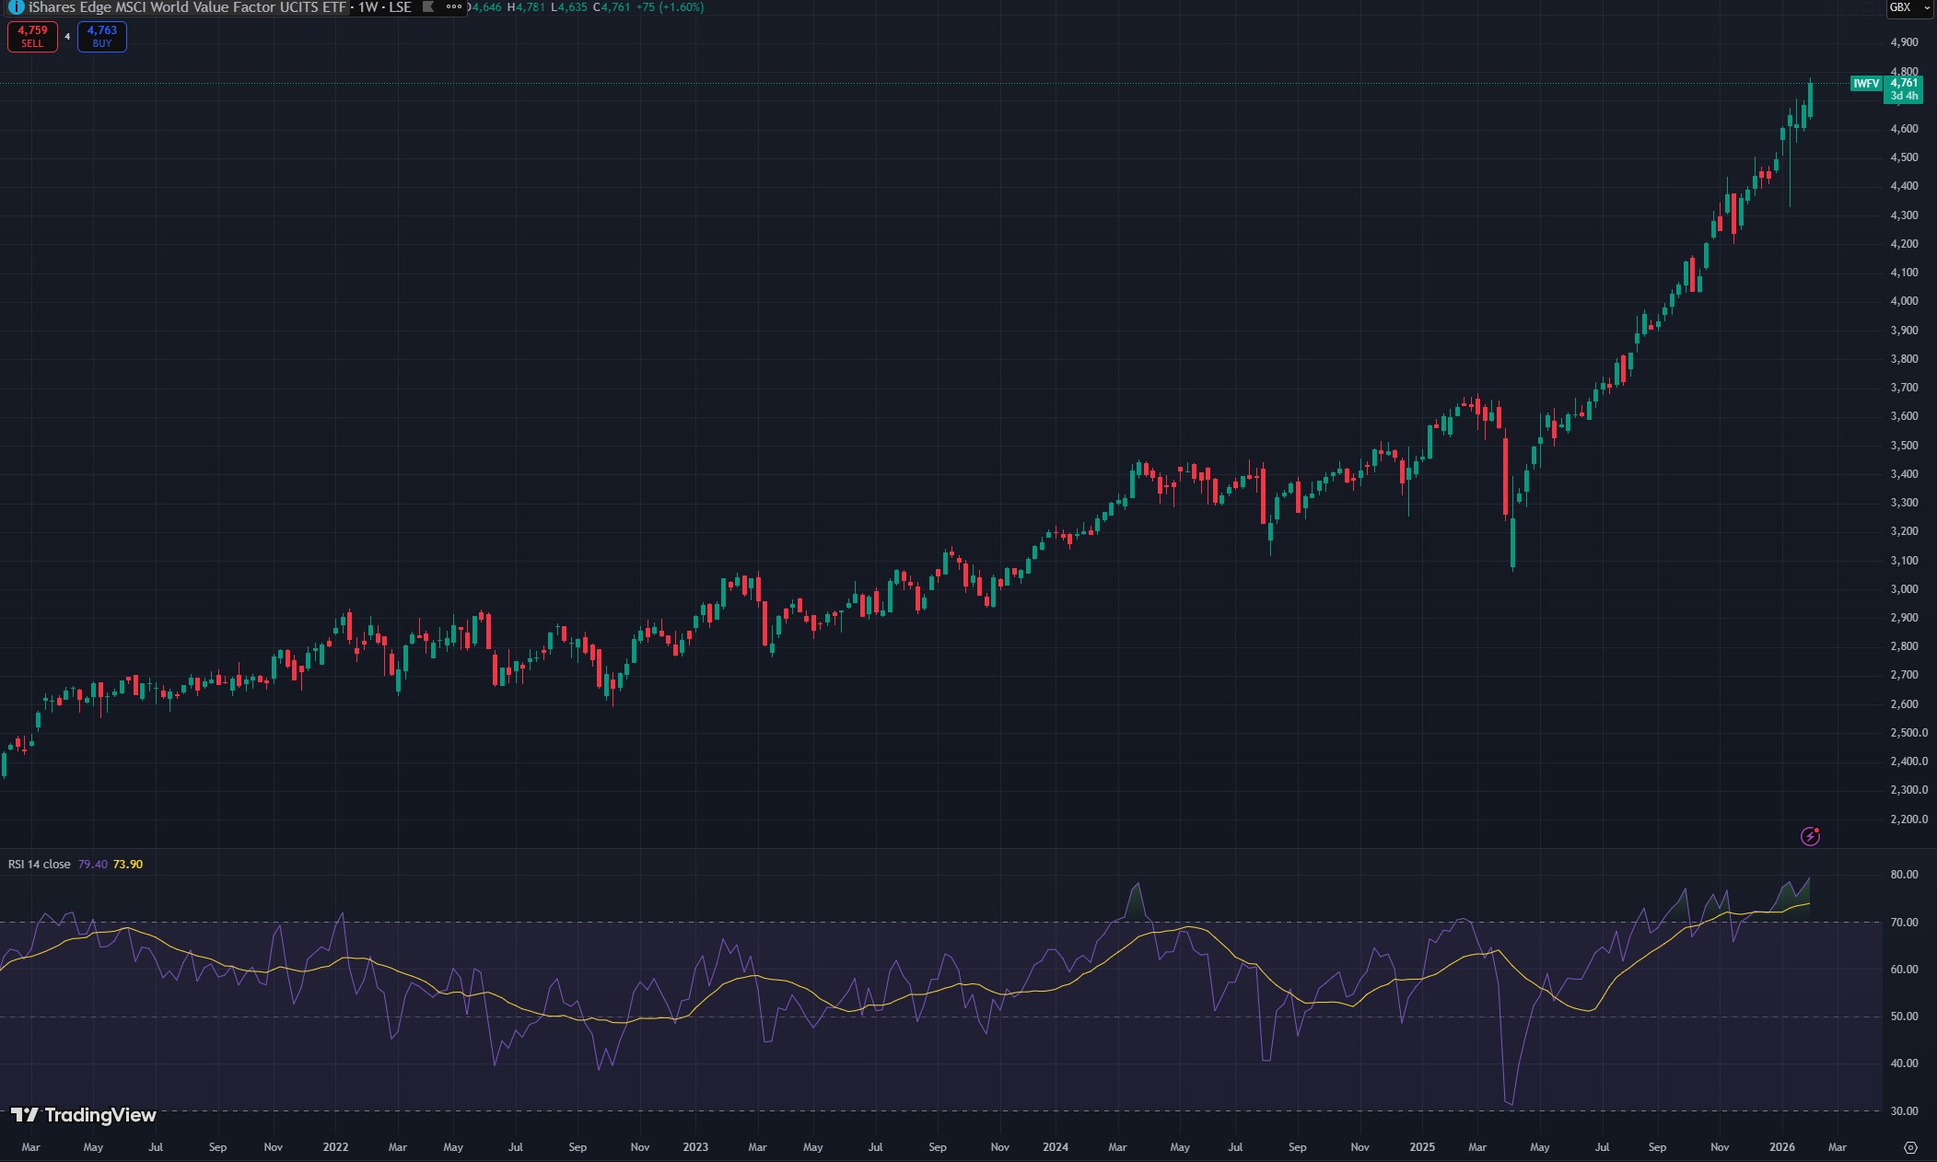Click the 2026 marker on time axis
The width and height of the screenshot is (1937, 1162).
1782,1147
